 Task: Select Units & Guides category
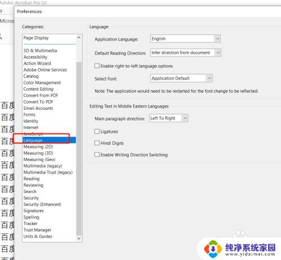tap(38, 236)
